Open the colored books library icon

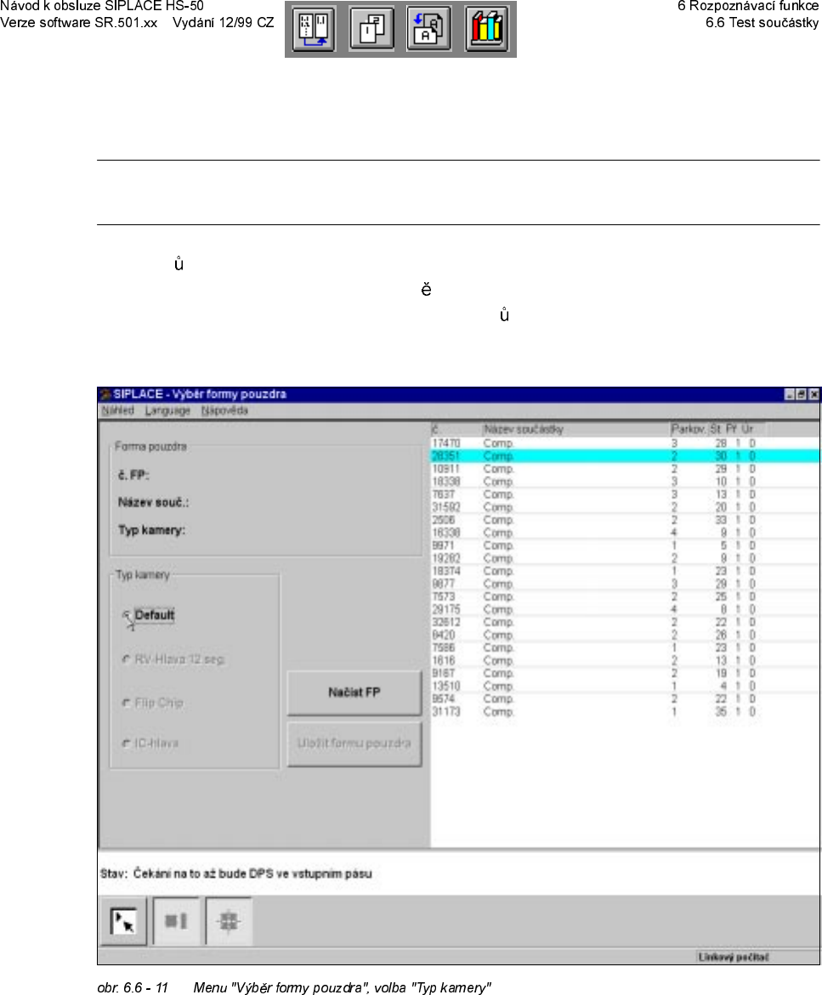(487, 29)
